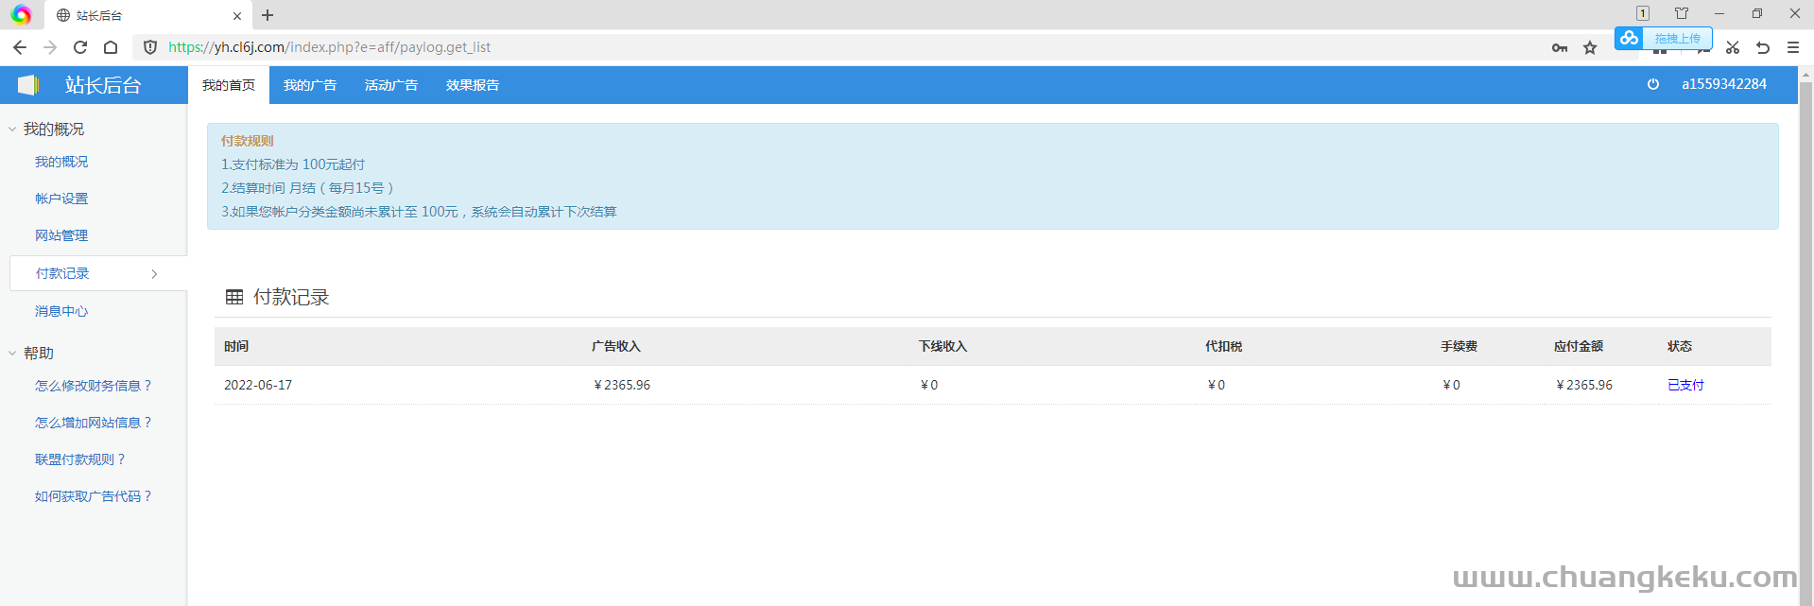Click the 时间 column header
Viewport: 1814px width, 606px height.
pos(236,346)
